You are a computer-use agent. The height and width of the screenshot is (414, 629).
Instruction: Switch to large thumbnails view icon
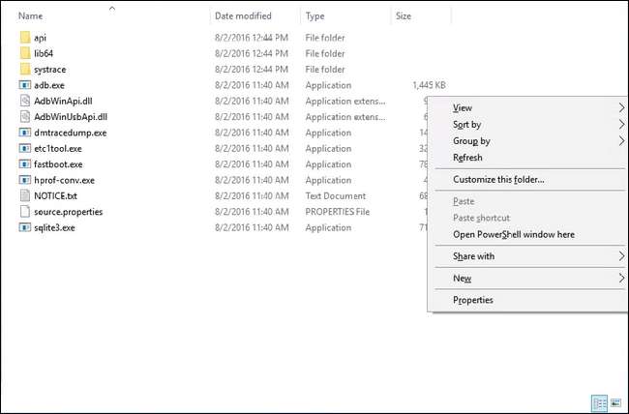615,403
